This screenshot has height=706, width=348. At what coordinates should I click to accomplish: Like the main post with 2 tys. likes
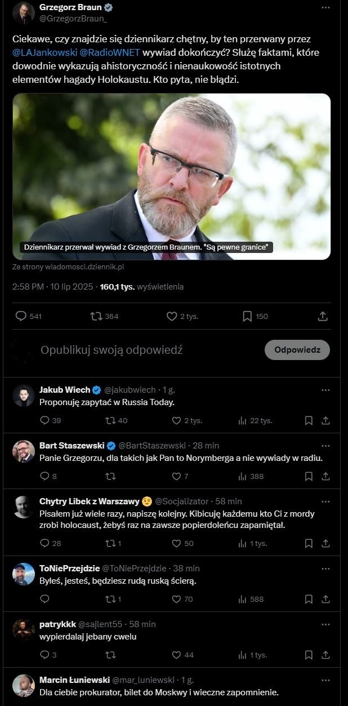pos(172,317)
